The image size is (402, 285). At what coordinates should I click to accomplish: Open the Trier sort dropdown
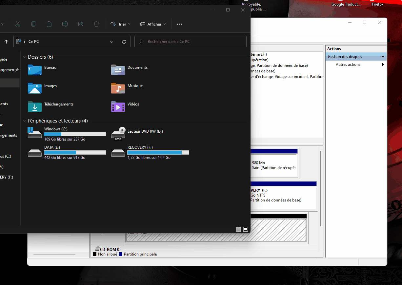120,24
